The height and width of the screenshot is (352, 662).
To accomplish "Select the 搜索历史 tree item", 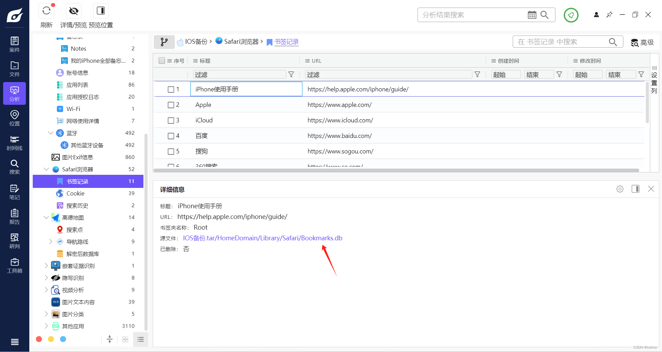I will pos(88,205).
